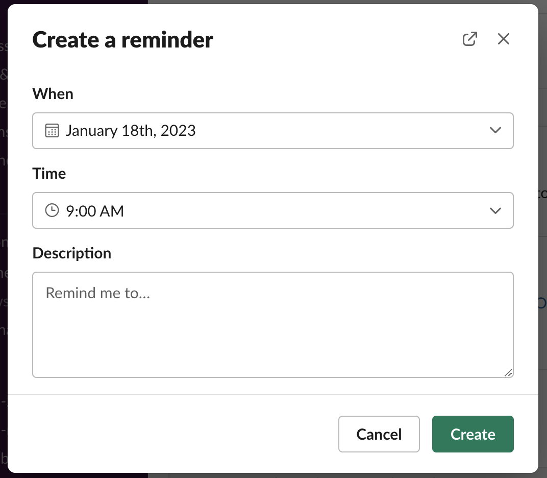This screenshot has height=478, width=547.
Task: Click the When label
Action: click(x=53, y=94)
